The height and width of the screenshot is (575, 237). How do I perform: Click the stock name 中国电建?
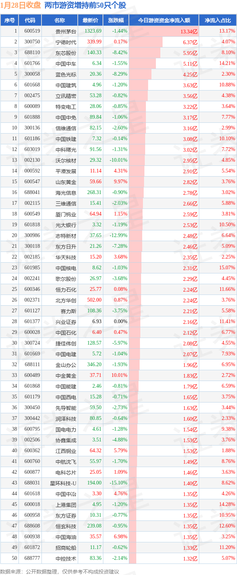pyautogui.click(x=66, y=354)
